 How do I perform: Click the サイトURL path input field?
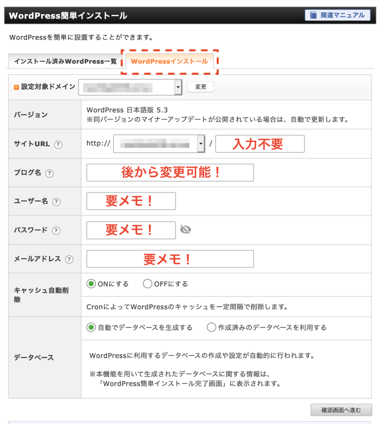tap(260, 144)
